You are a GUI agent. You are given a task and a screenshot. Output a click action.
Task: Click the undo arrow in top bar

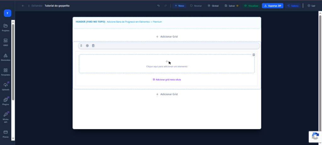[158, 6]
